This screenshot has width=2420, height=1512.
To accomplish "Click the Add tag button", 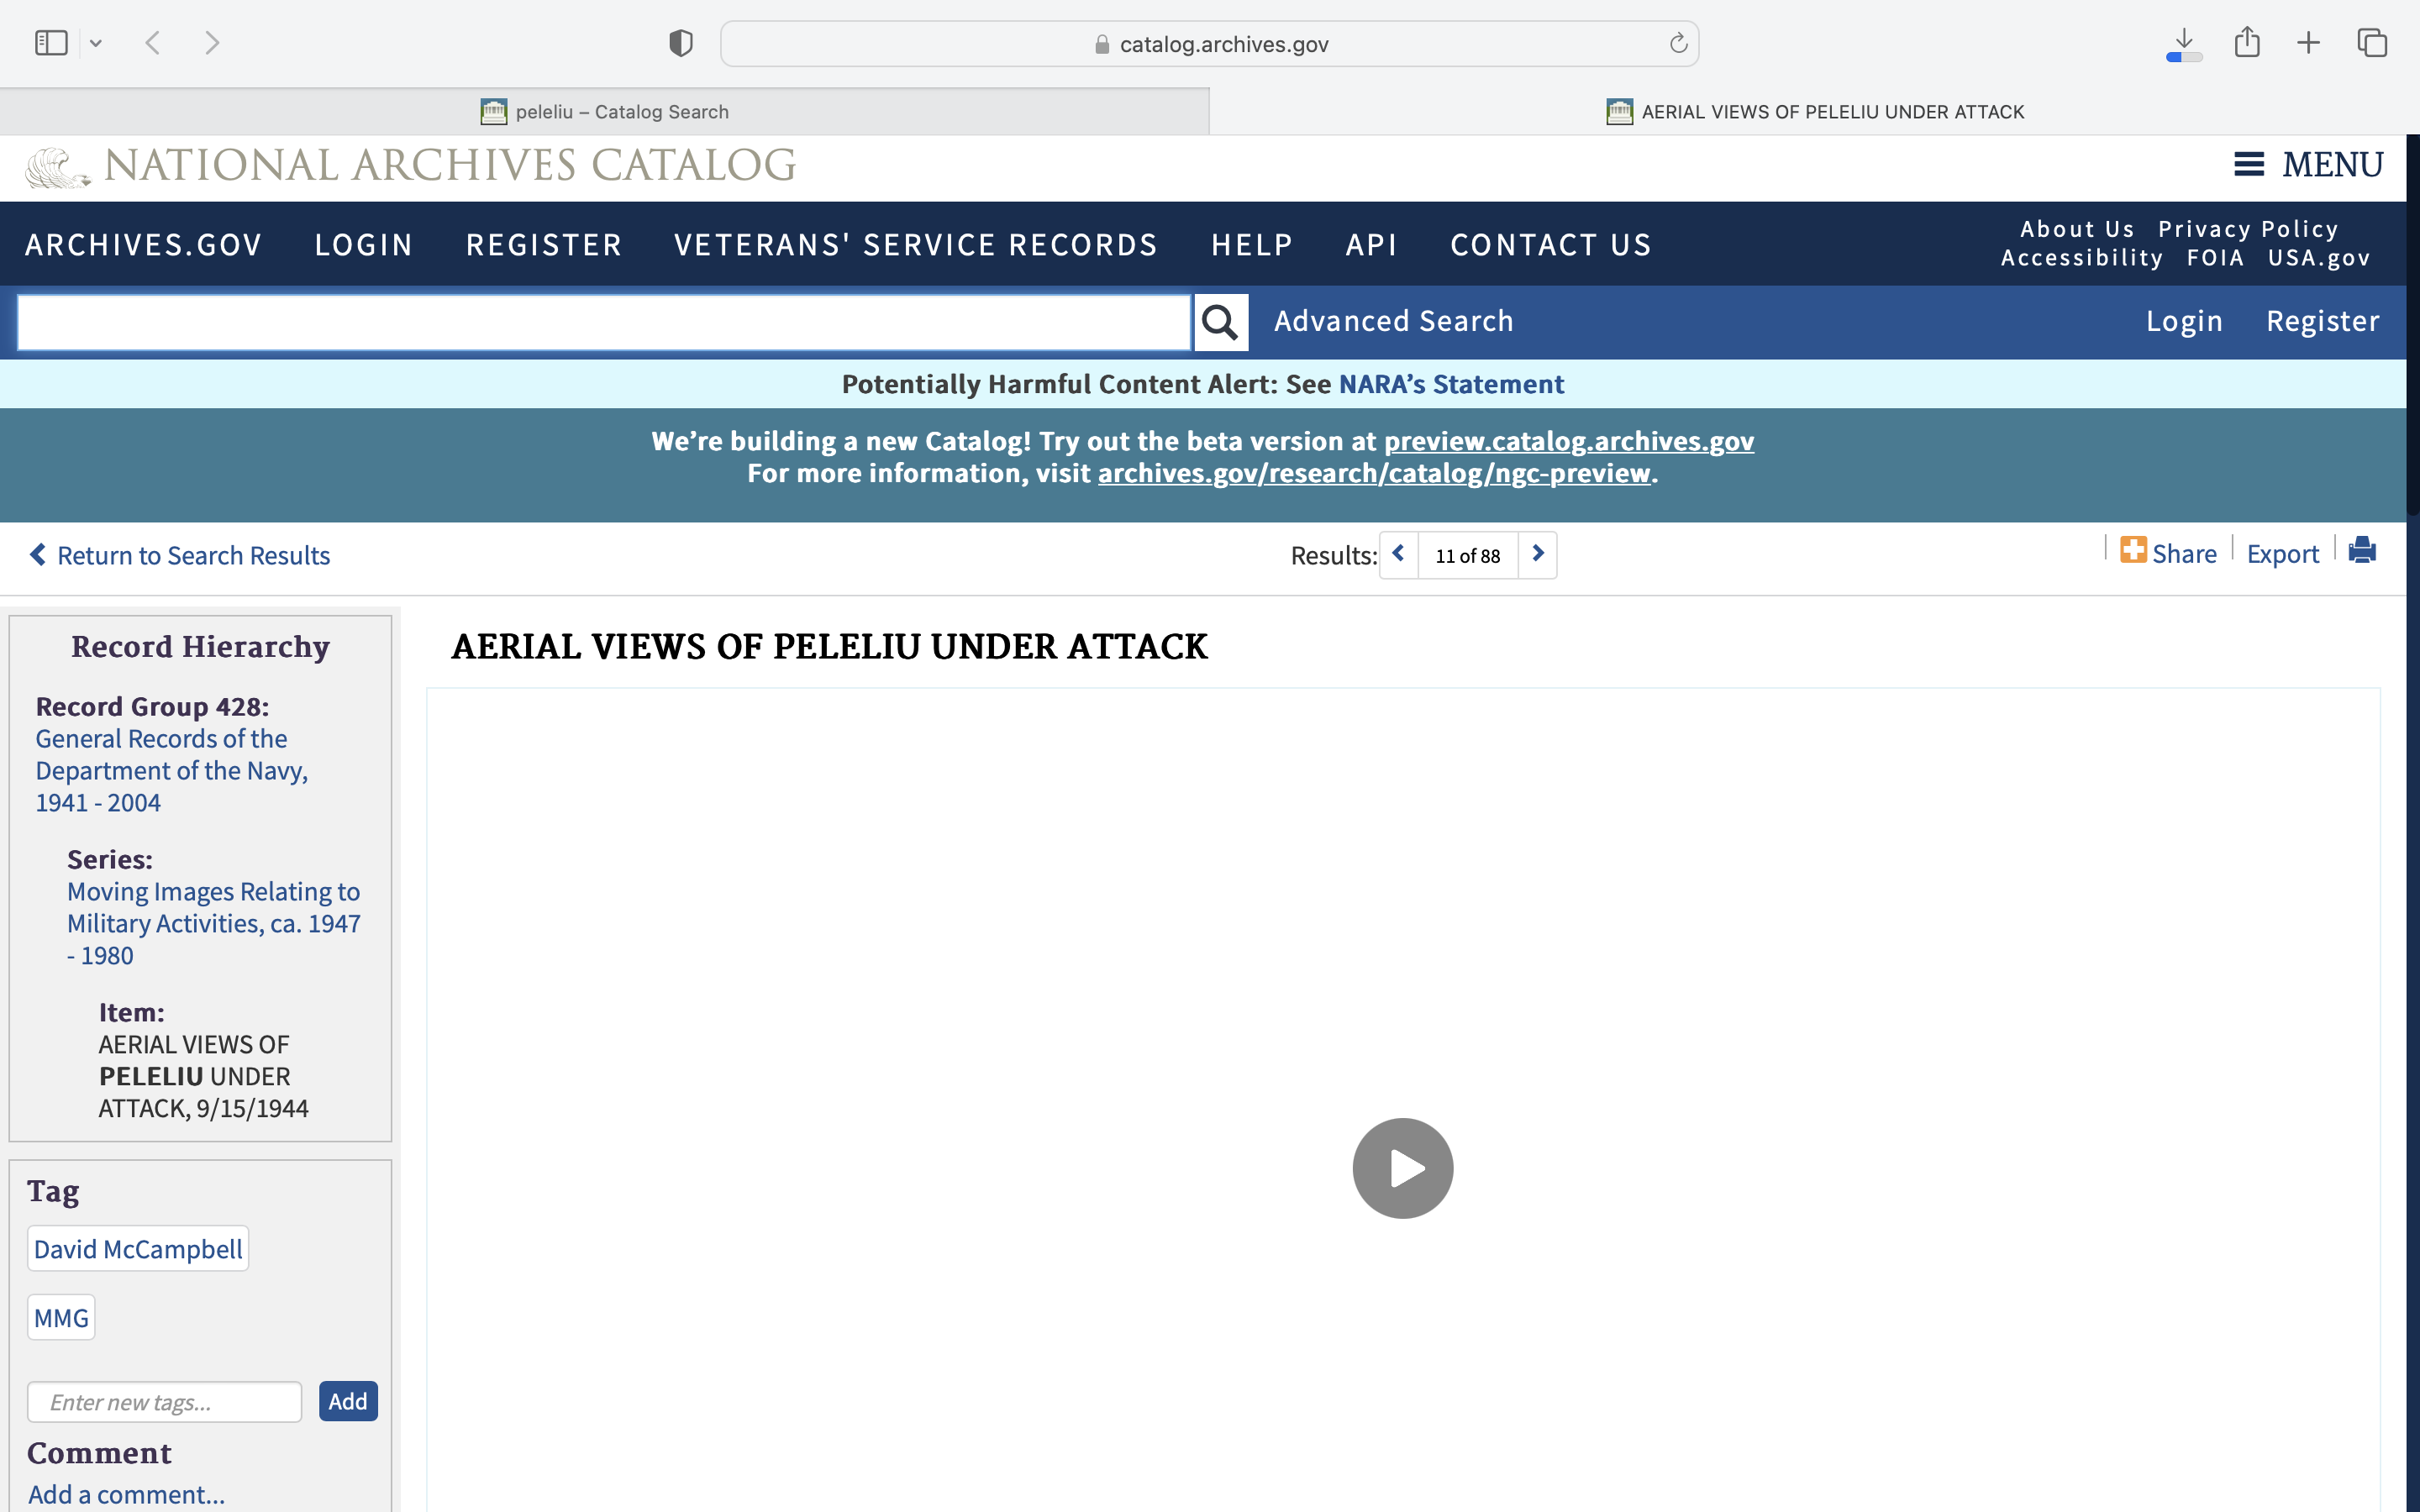I will click(x=348, y=1401).
